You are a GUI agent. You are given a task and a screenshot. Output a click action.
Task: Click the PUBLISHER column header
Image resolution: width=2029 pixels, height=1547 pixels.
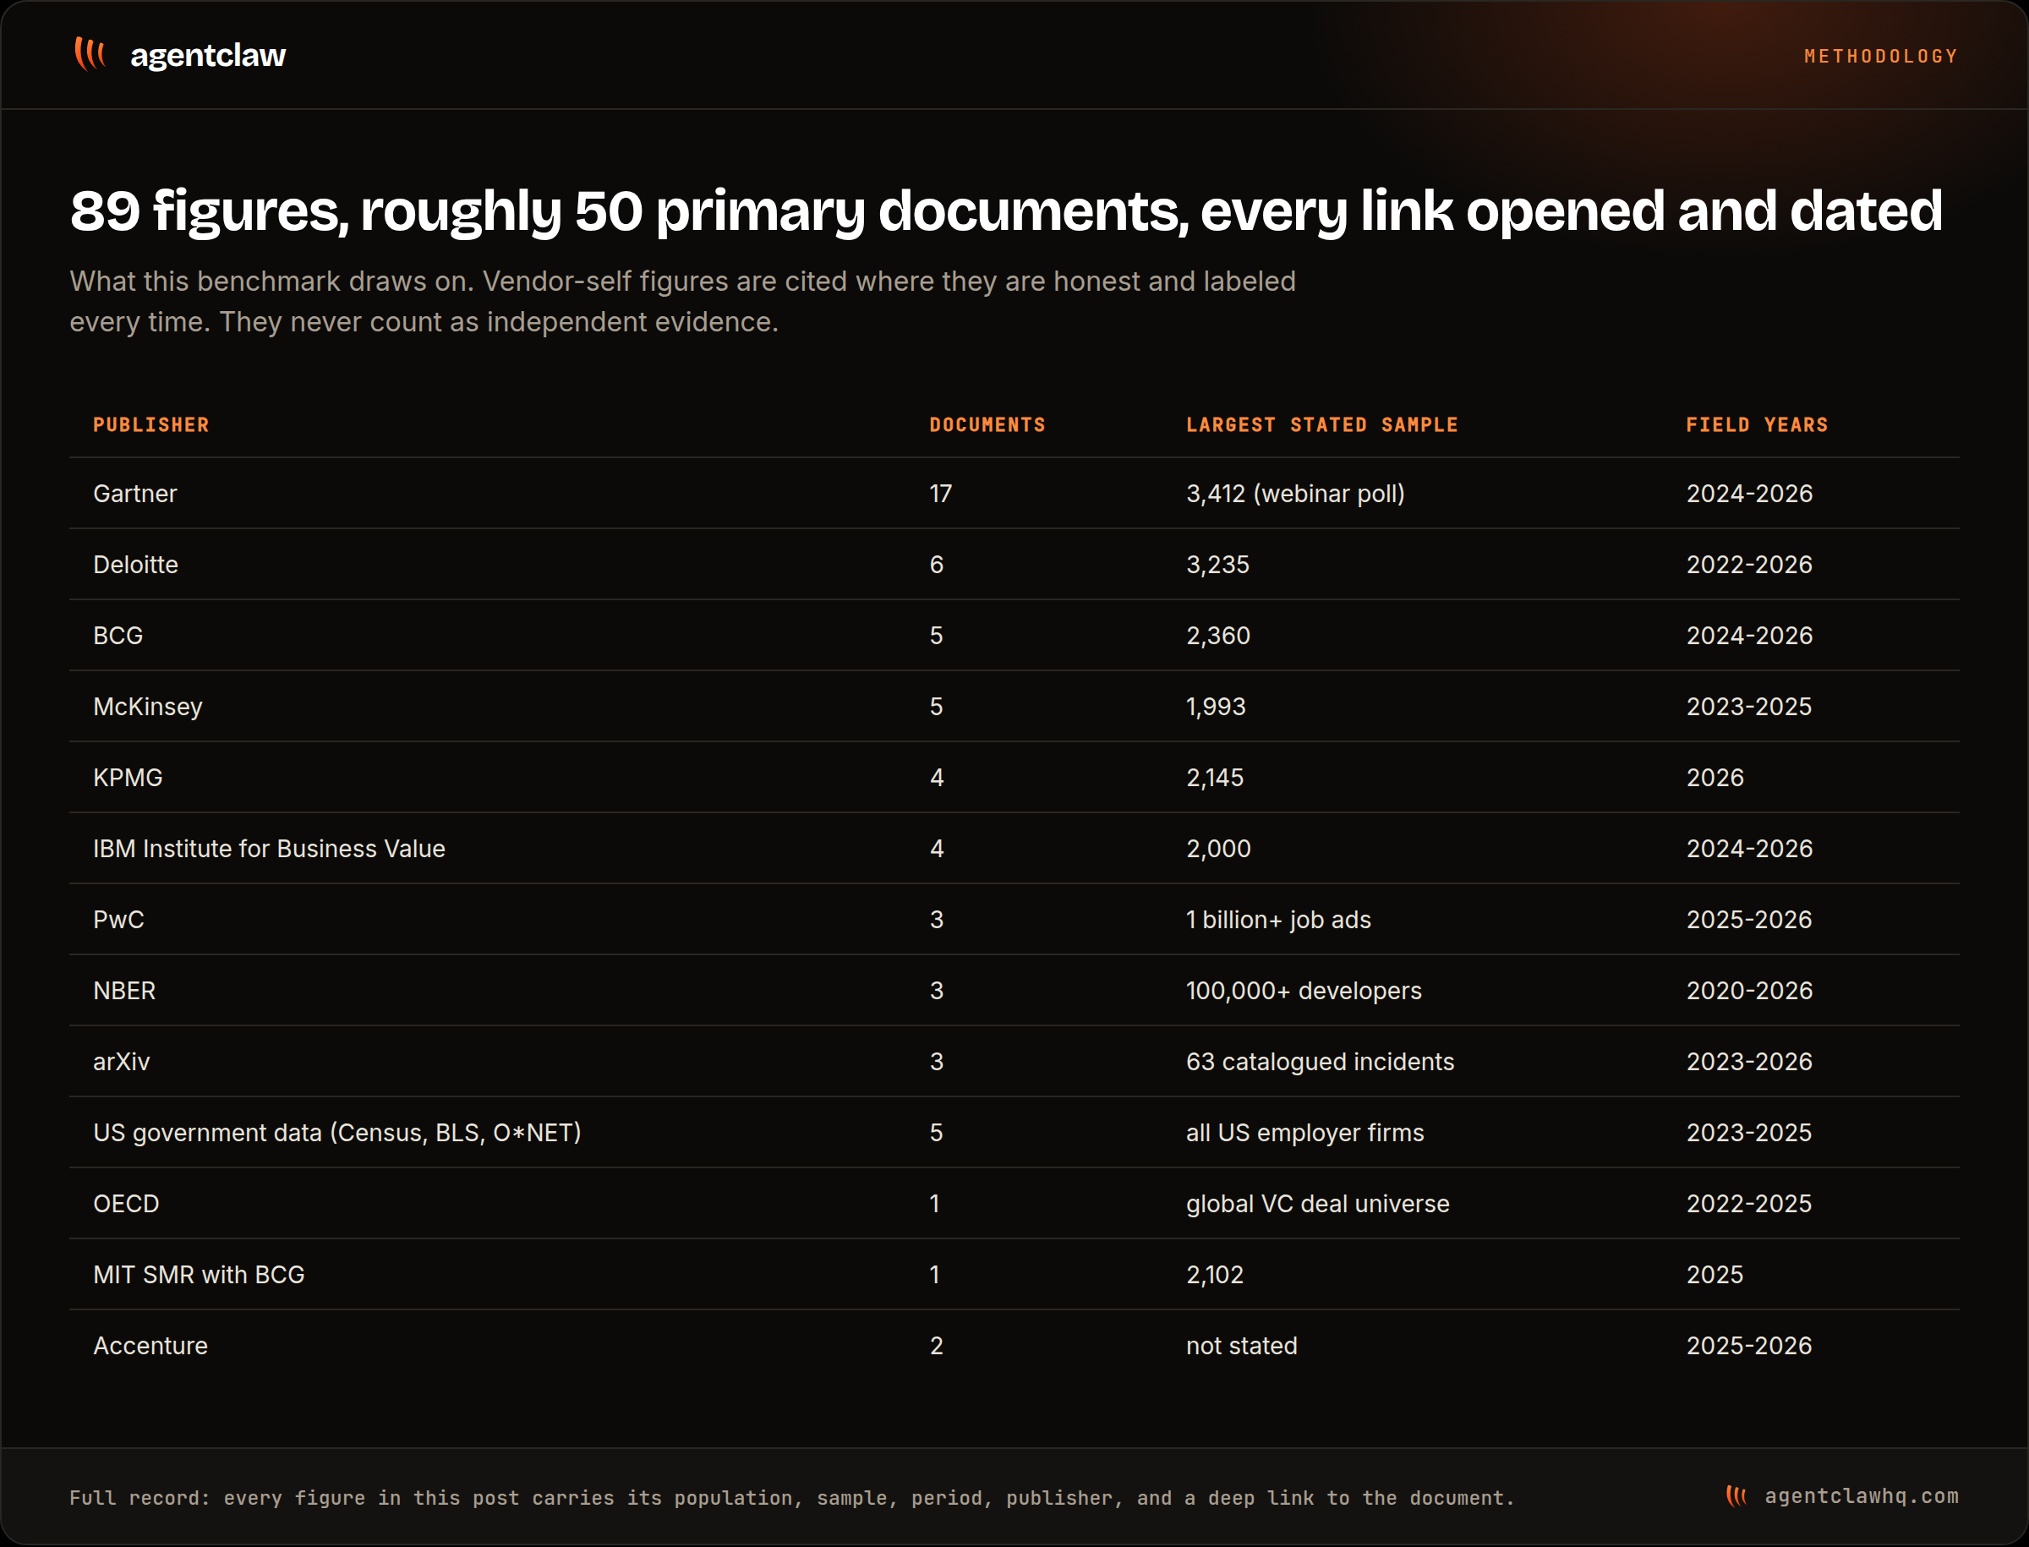tap(151, 424)
